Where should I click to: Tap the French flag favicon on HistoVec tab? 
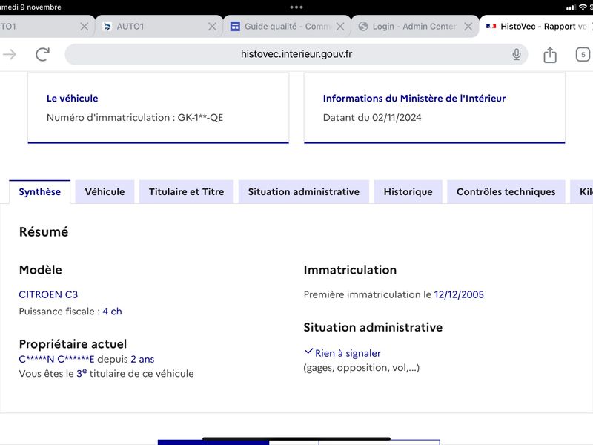click(491, 26)
